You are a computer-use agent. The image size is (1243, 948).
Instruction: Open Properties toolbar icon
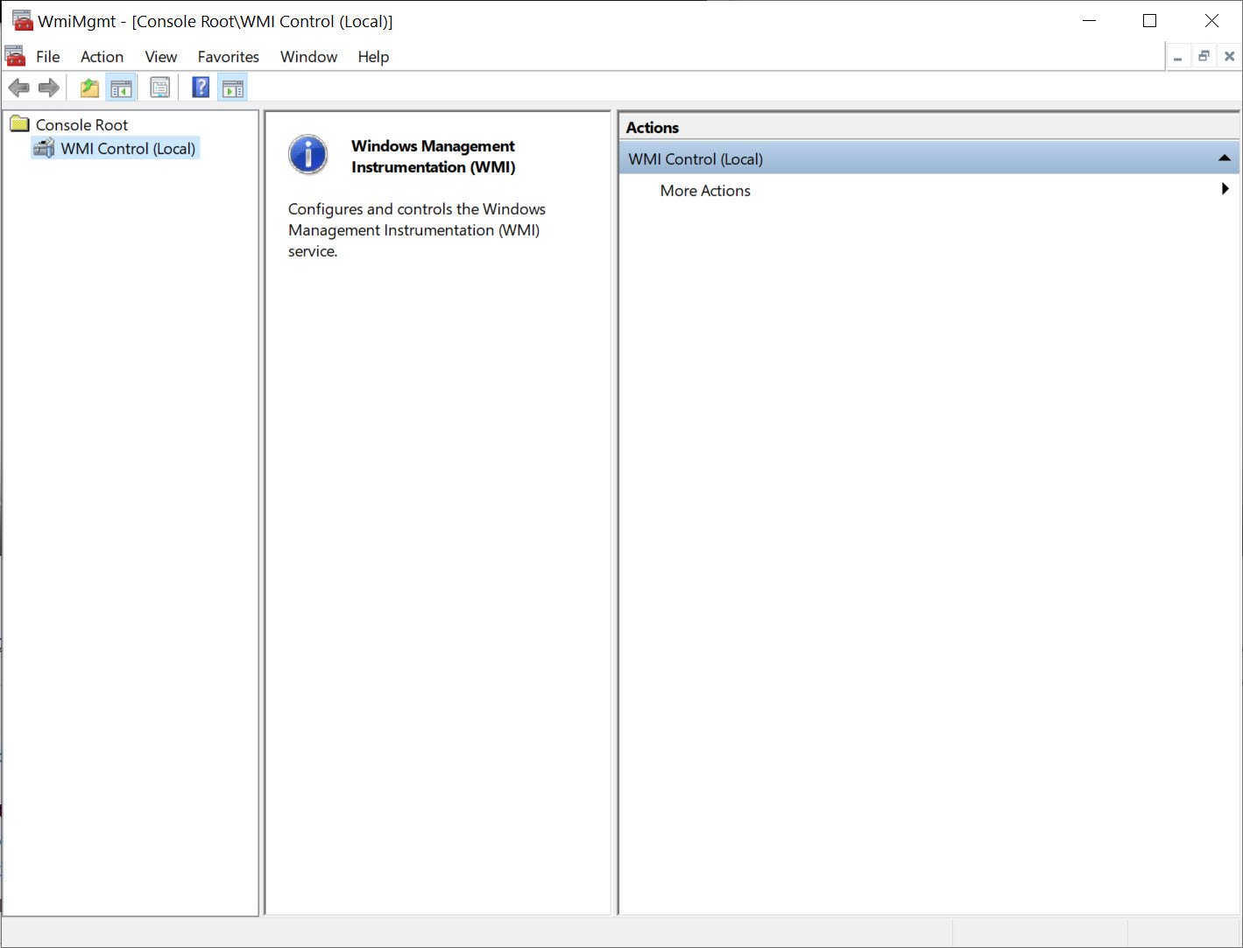(x=160, y=88)
